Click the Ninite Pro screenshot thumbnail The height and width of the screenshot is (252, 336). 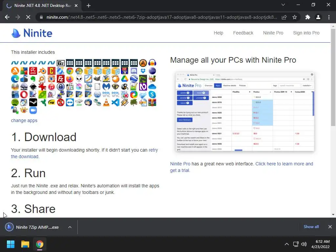[245, 112]
